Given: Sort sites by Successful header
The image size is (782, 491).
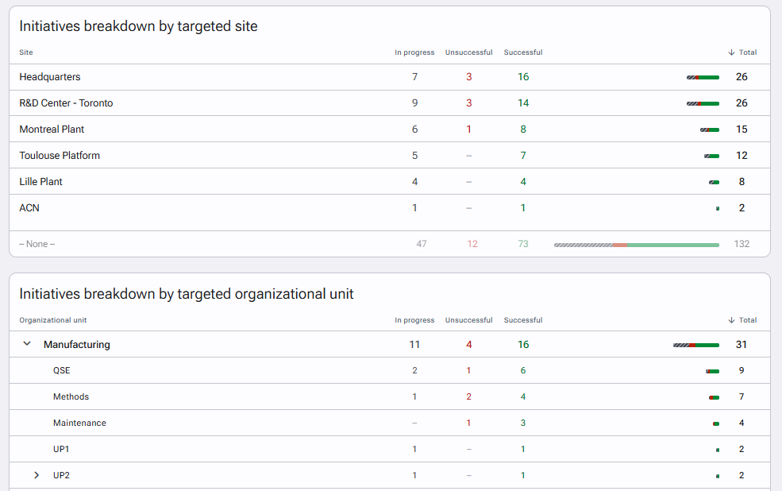Looking at the screenshot, I should coord(523,52).
